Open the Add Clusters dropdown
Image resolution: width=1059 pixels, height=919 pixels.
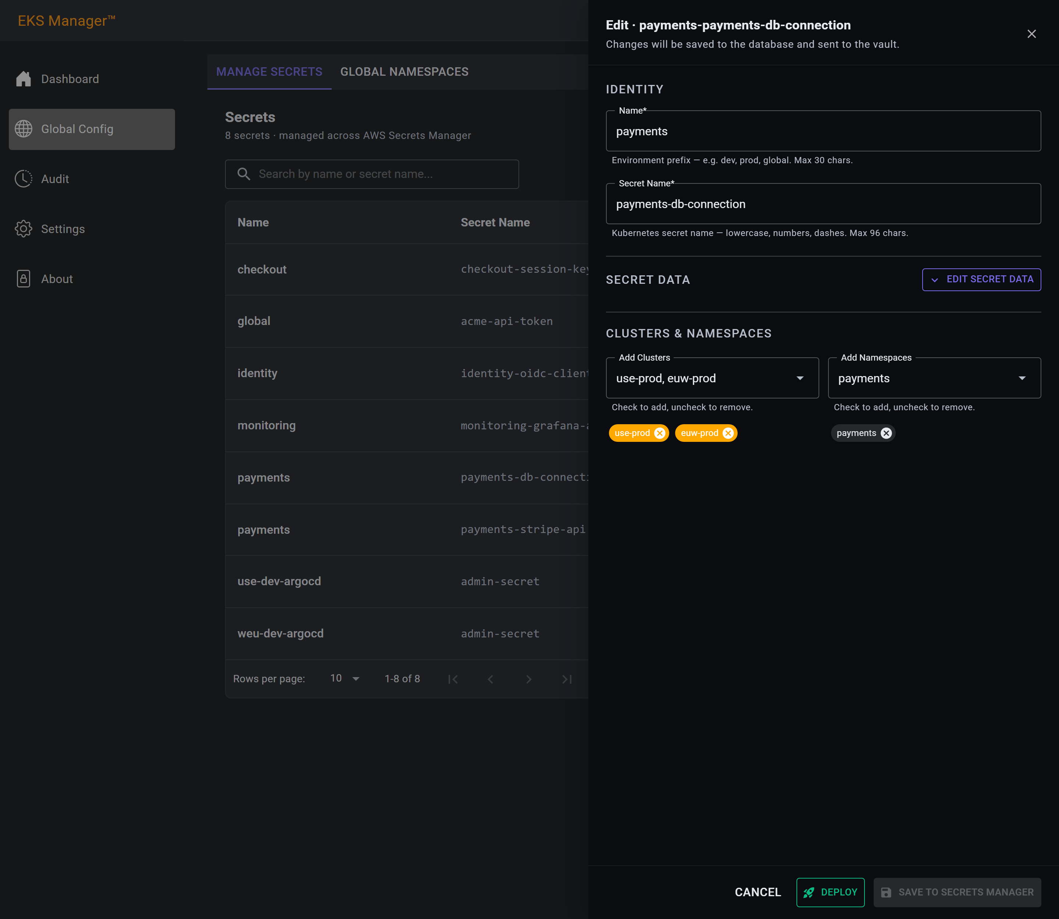click(712, 378)
